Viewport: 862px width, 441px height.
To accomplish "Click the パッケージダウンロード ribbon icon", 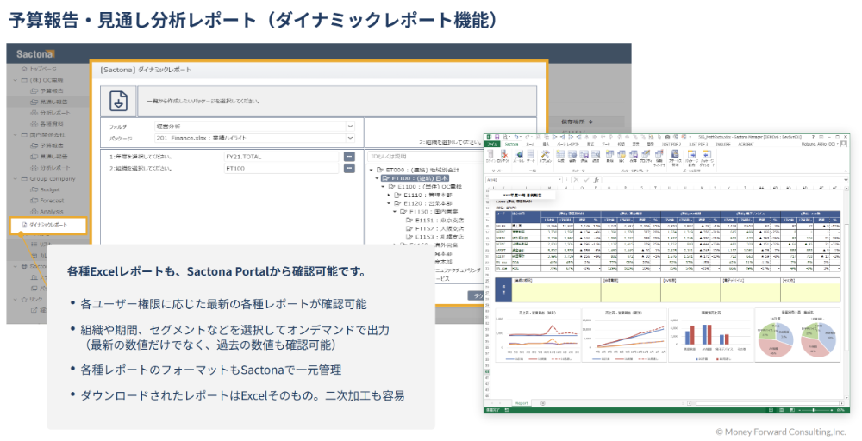I will pyautogui.click(x=707, y=158).
